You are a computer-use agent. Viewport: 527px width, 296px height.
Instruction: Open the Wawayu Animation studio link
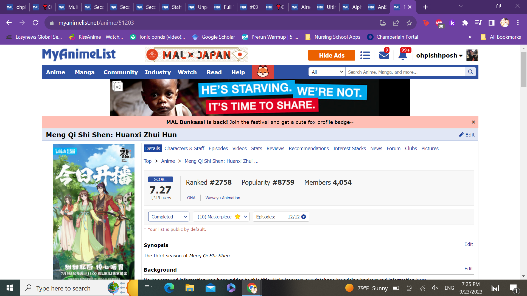click(x=223, y=198)
